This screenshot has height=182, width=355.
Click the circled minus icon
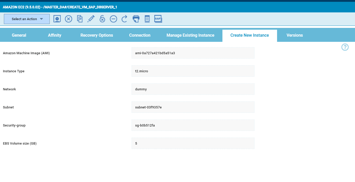pyautogui.click(x=113, y=19)
